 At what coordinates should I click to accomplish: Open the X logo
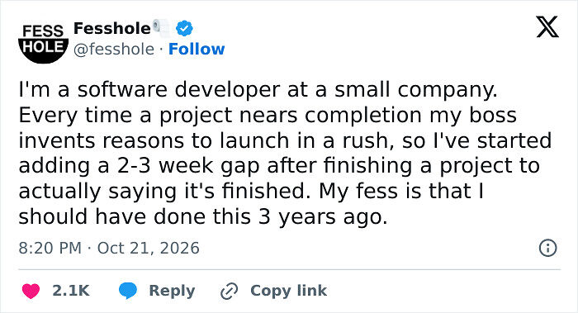click(547, 27)
